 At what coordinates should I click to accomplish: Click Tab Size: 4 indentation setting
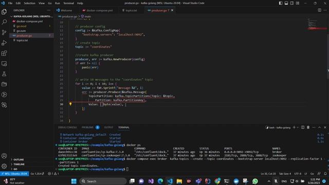pyautogui.click(x=285, y=174)
